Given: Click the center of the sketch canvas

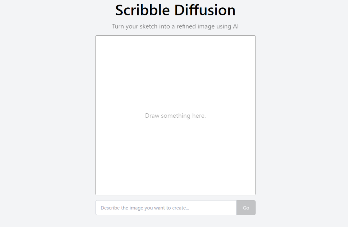Looking at the screenshot, I should click(x=175, y=115).
